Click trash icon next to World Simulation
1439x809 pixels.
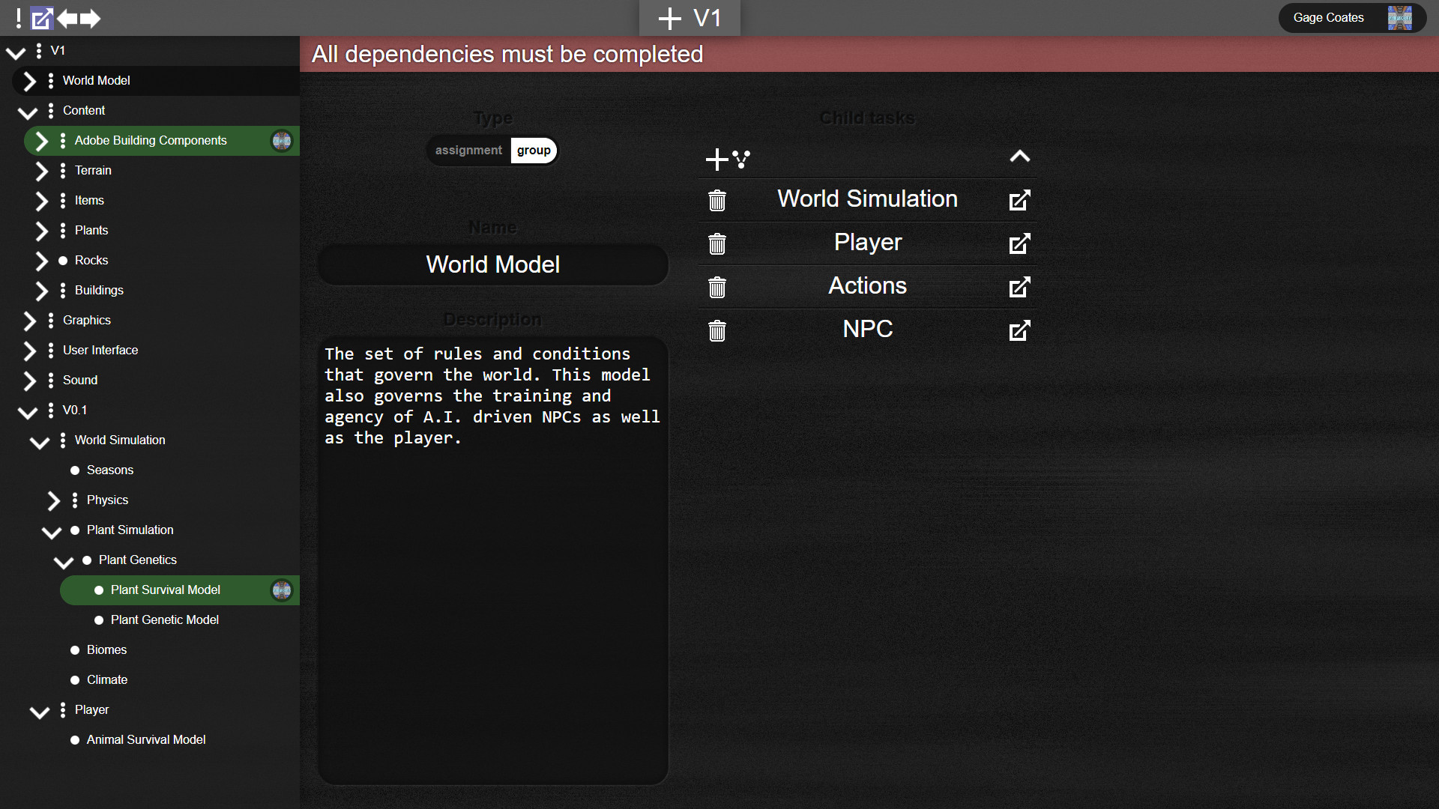pyautogui.click(x=717, y=200)
